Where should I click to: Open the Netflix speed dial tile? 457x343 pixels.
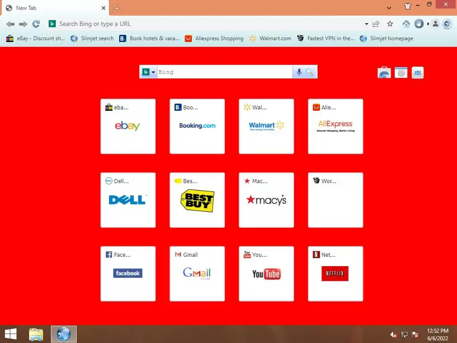336,274
